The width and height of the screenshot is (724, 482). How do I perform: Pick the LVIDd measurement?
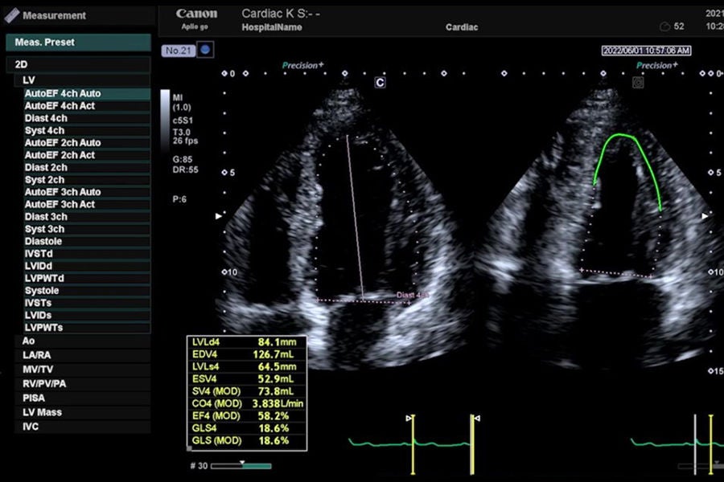[87, 266]
